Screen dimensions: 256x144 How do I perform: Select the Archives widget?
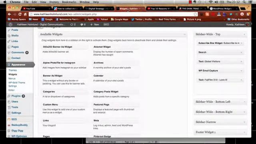116,63
